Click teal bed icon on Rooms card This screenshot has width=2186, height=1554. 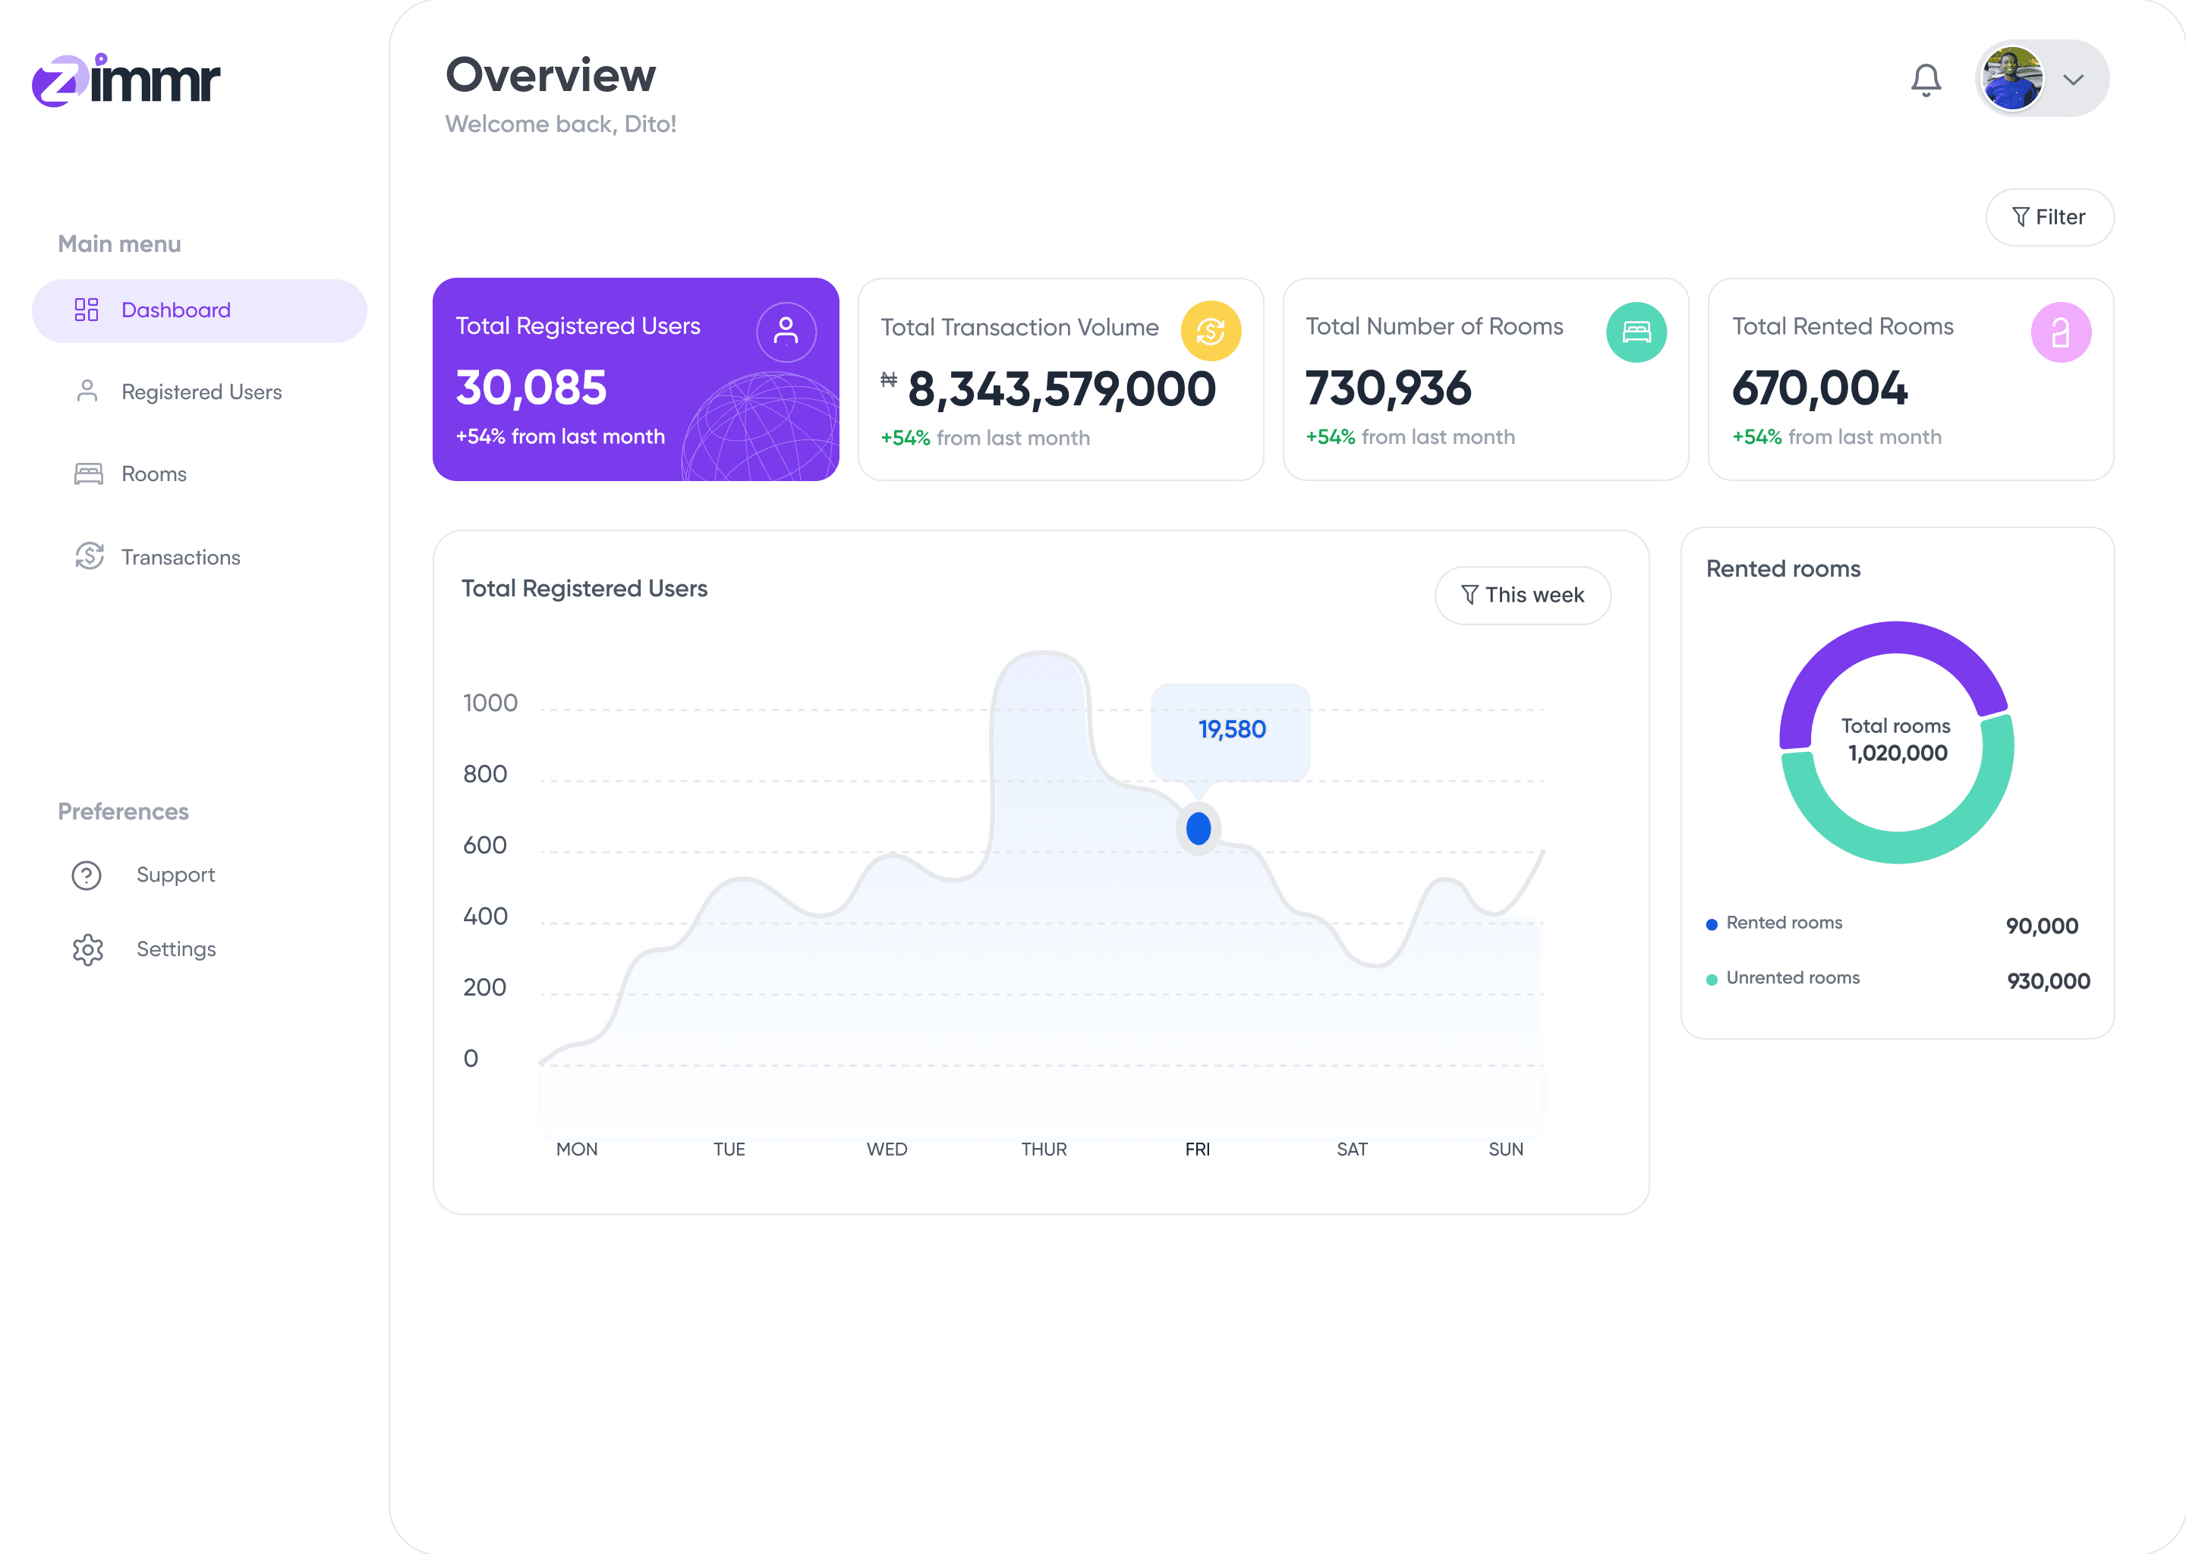[x=1636, y=332]
